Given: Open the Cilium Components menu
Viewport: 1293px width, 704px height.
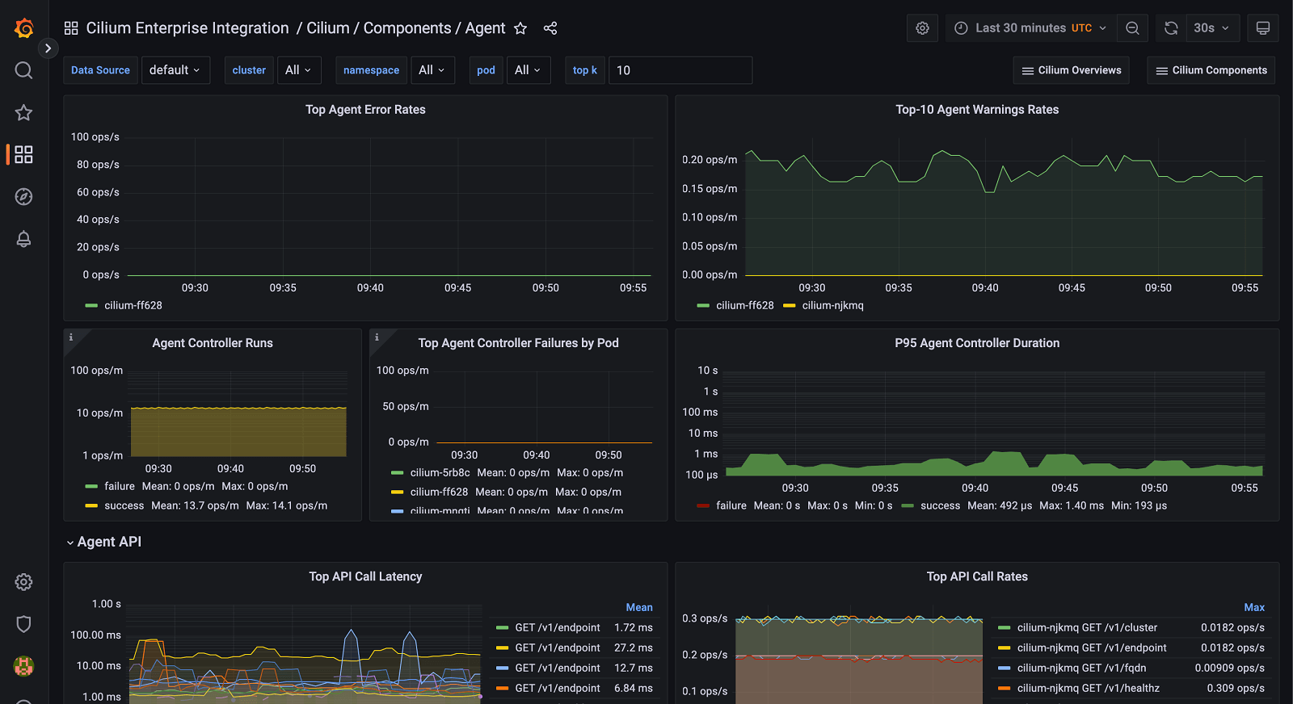Looking at the screenshot, I should pos(1211,70).
